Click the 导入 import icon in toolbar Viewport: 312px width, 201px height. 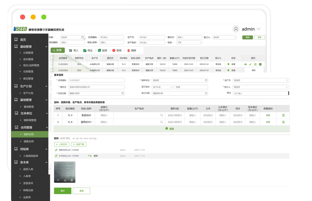tap(70, 50)
